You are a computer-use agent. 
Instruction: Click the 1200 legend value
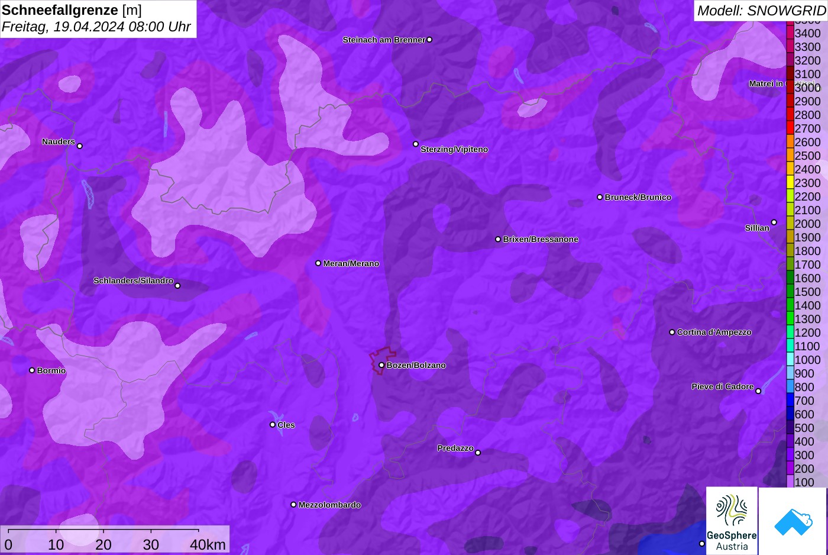click(808, 333)
